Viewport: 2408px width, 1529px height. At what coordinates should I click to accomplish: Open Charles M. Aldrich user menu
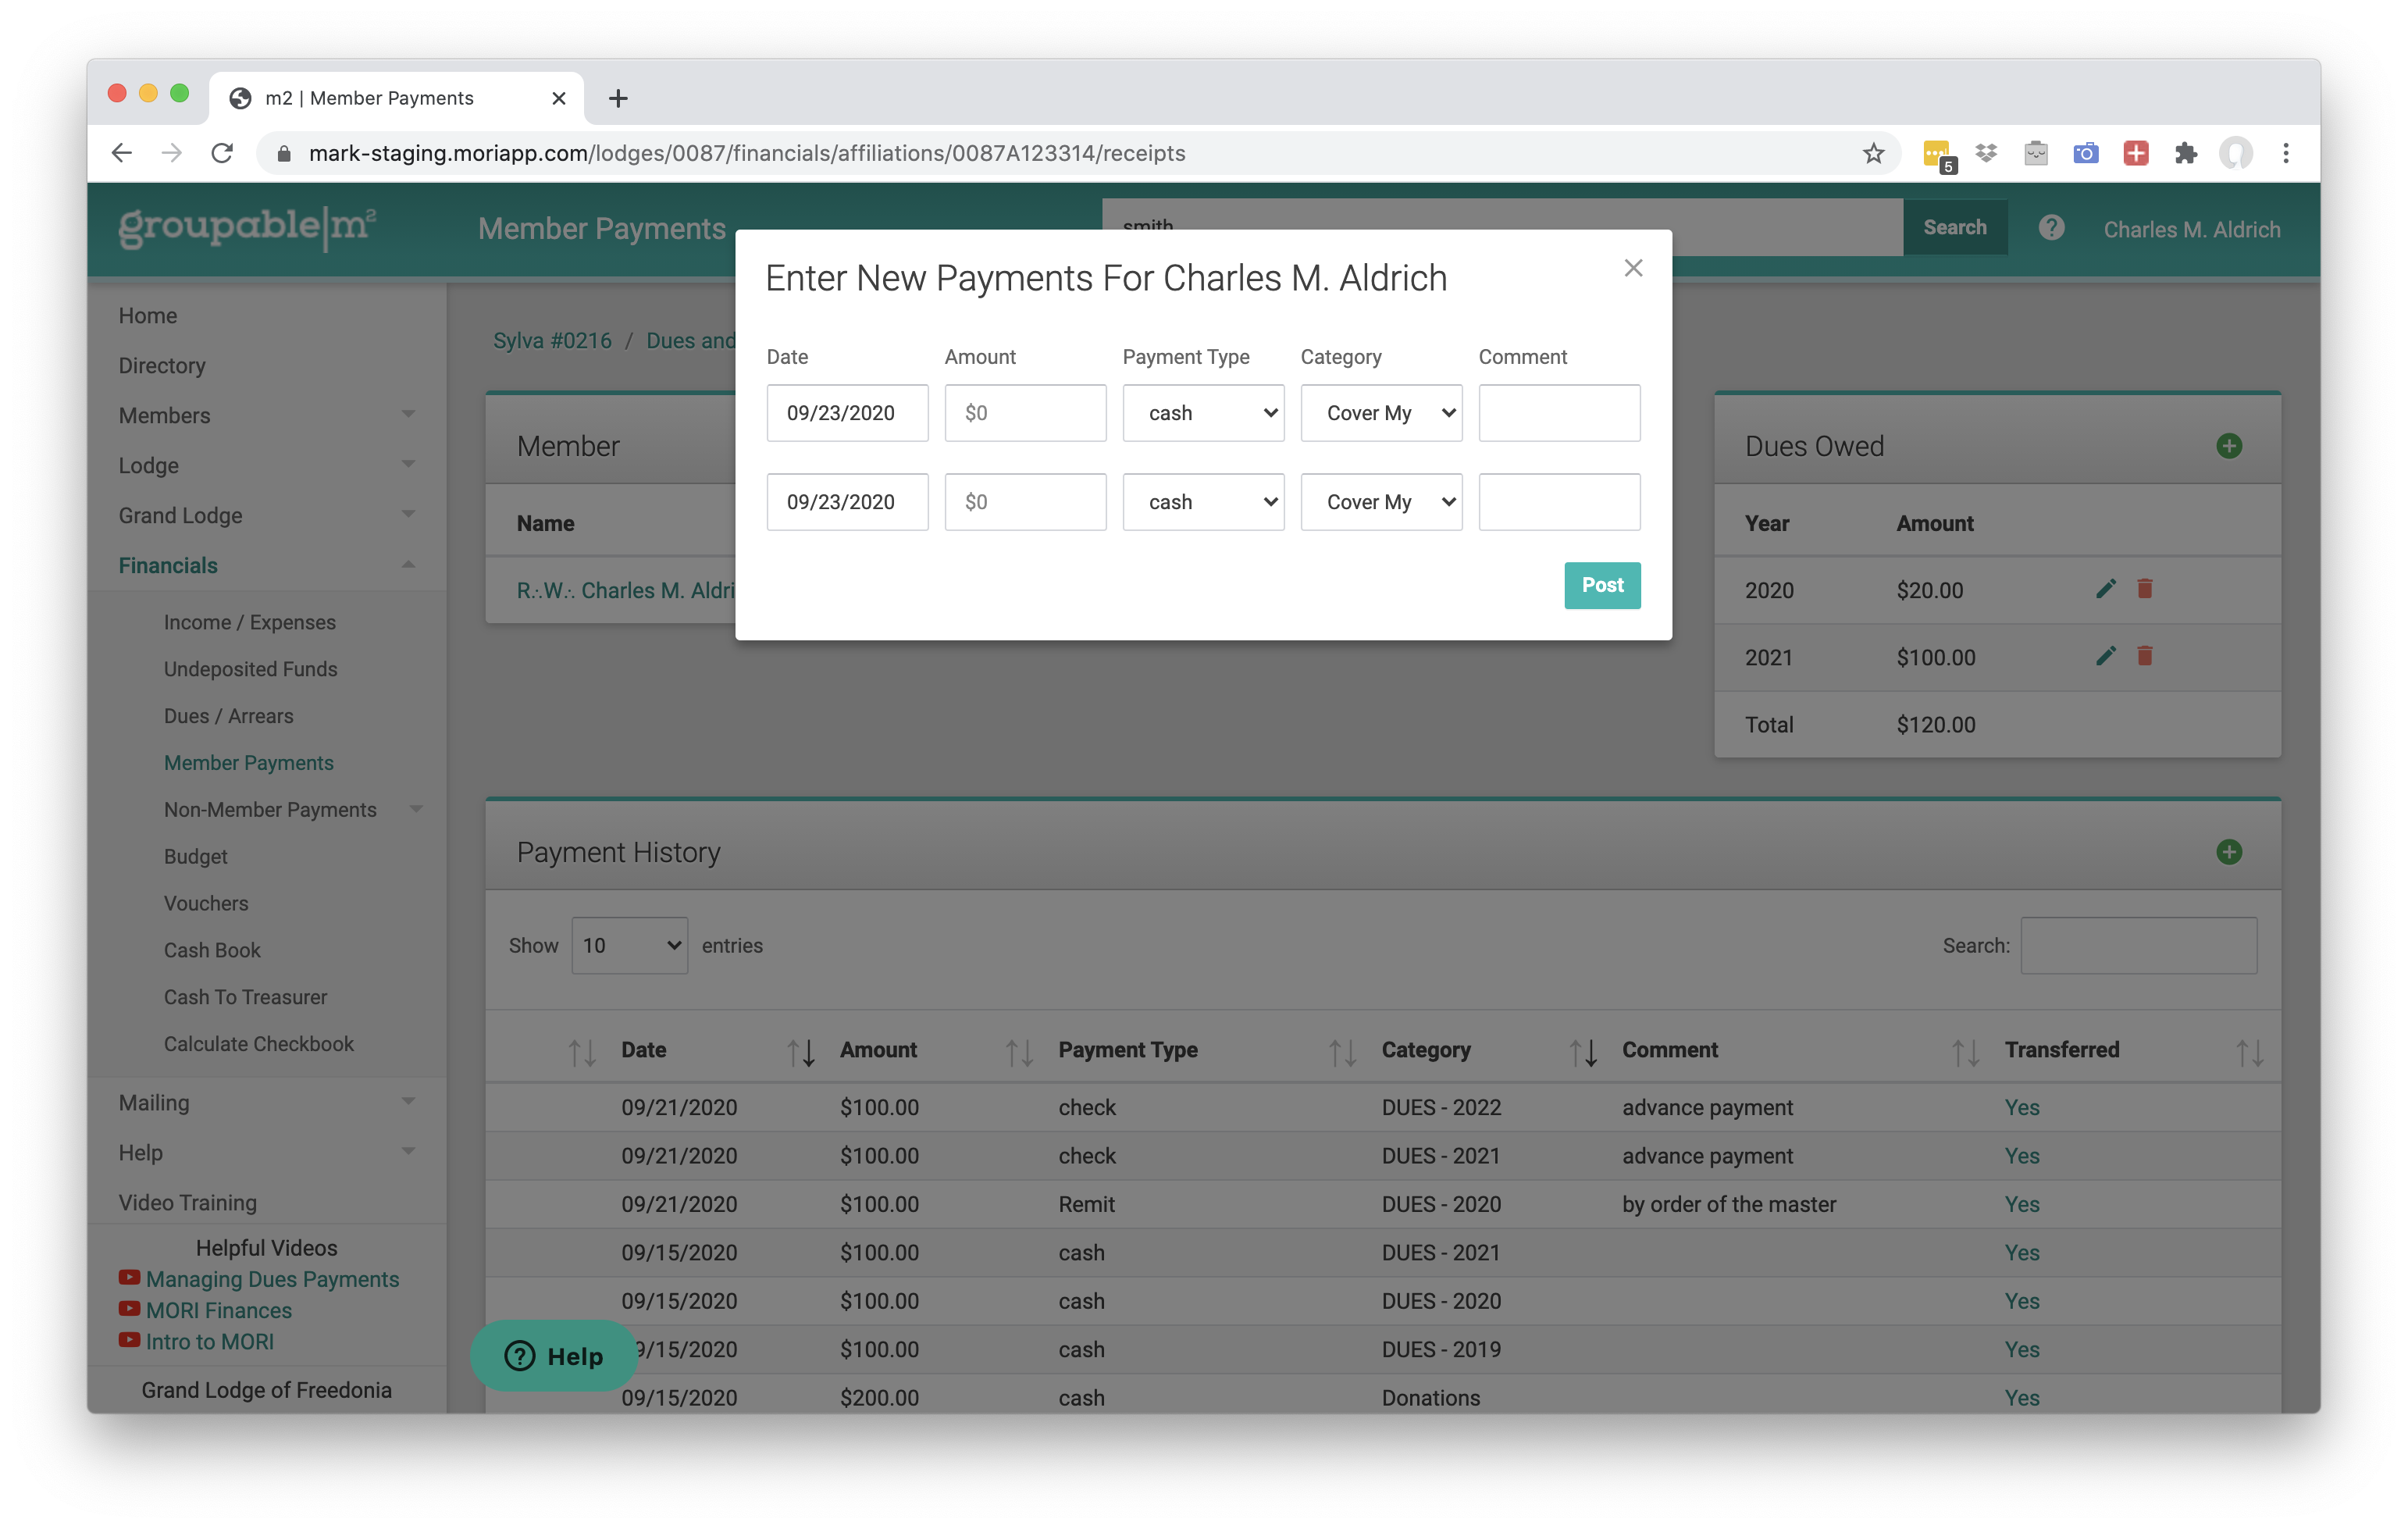point(2191,230)
